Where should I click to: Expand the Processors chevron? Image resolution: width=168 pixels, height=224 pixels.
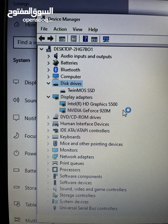point(48,170)
